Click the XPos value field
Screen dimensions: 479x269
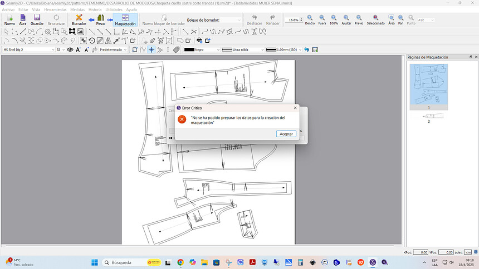click(421, 252)
